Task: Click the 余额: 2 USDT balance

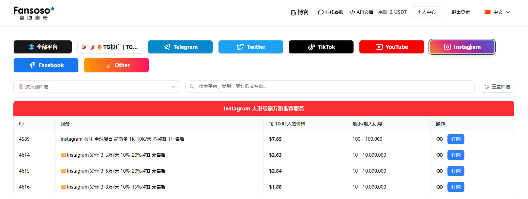Action: (392, 12)
